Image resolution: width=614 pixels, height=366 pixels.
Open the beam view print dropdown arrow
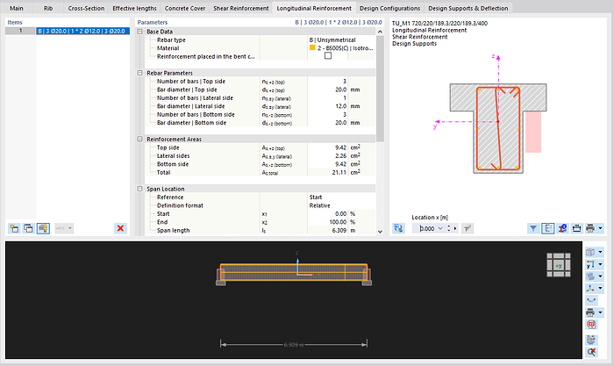pos(600,312)
